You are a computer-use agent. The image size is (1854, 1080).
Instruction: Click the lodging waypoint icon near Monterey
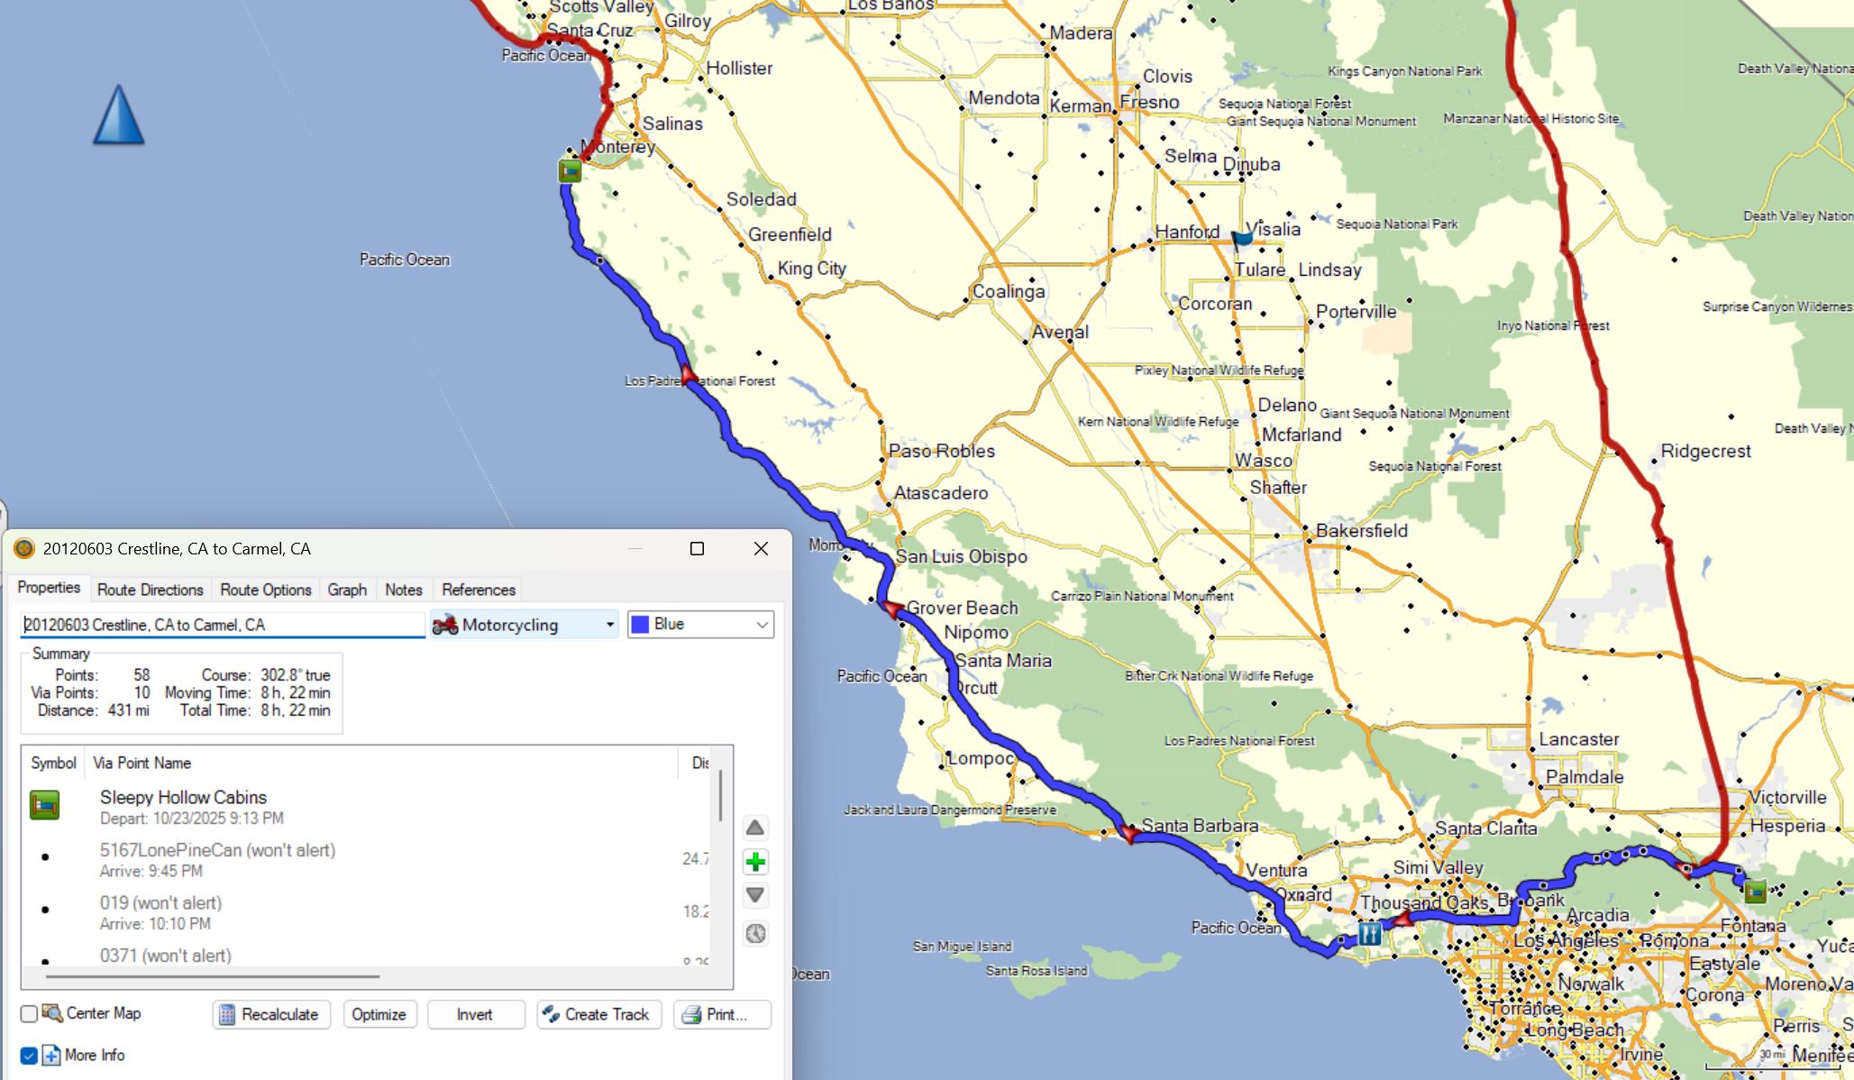[570, 170]
